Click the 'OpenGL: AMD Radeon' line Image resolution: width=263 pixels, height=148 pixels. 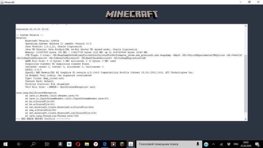point(109,73)
